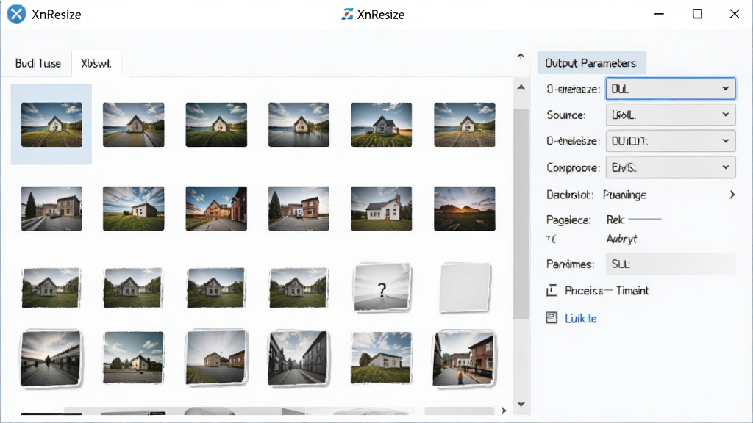This screenshot has height=423, width=753.
Task: Expand the Comproove dropdown
Action: pyautogui.click(x=671, y=168)
